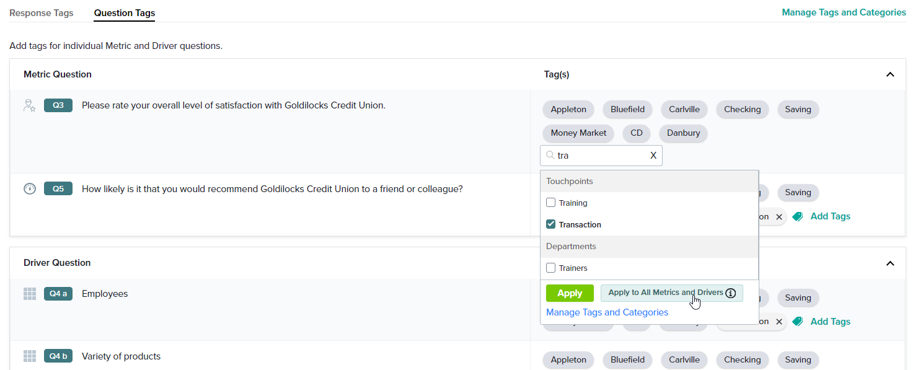
Task: Click the gauge icon beside Q5
Action: (30, 189)
